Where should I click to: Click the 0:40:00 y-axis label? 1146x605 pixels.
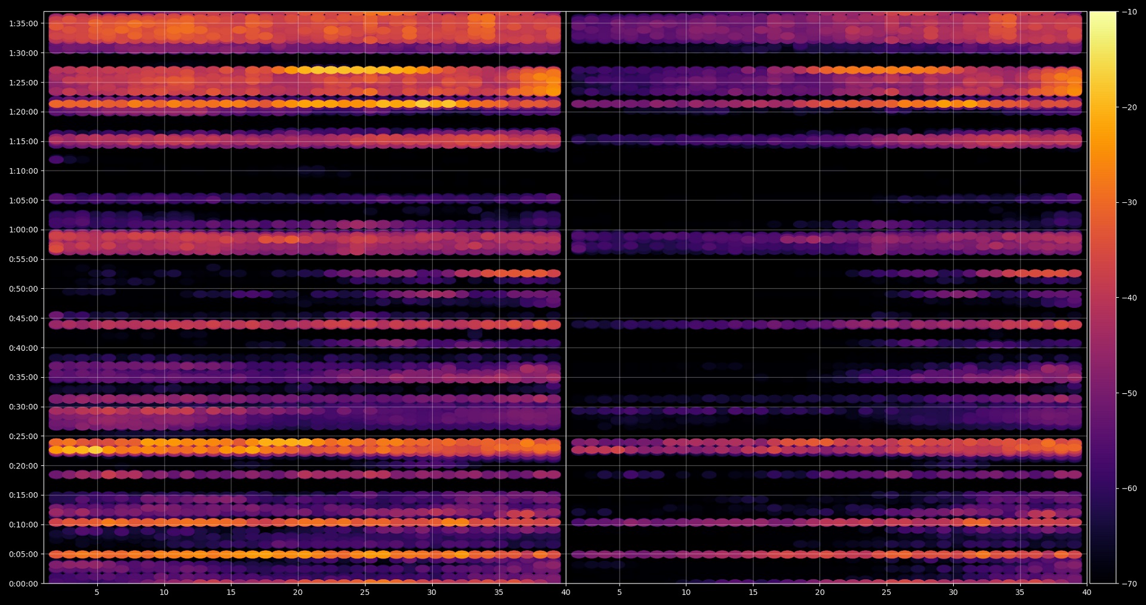(23, 348)
